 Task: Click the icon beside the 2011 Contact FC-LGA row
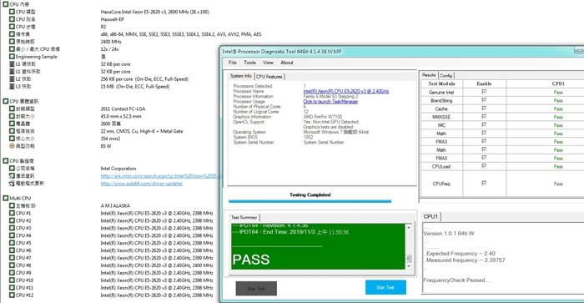coord(12,109)
